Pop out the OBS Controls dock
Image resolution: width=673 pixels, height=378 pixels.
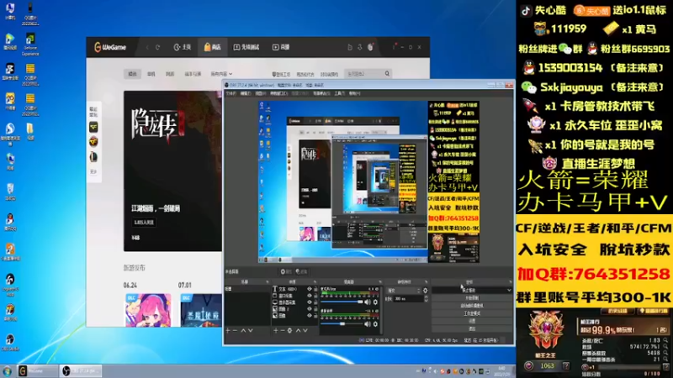511,282
